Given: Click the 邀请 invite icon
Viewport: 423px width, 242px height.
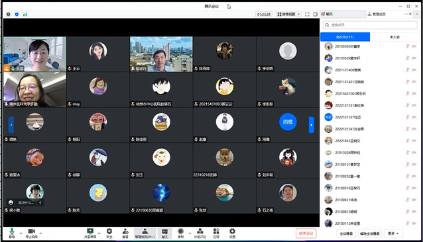Looking at the screenshot, I should [125, 233].
